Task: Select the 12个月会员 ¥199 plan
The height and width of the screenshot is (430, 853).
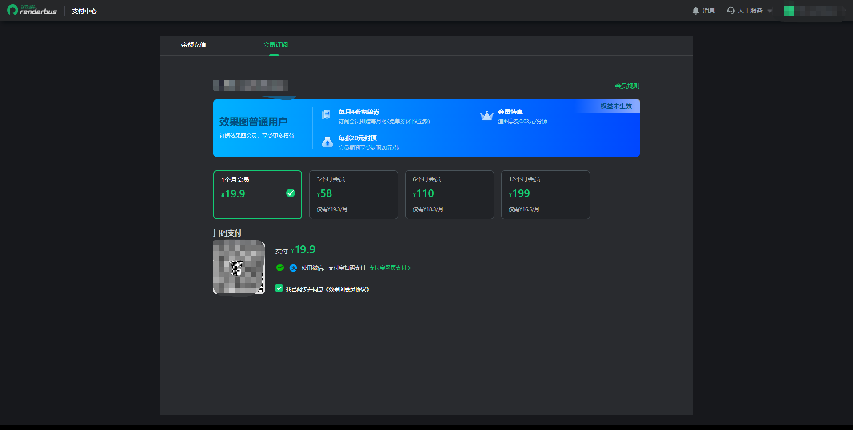Action: (546, 195)
